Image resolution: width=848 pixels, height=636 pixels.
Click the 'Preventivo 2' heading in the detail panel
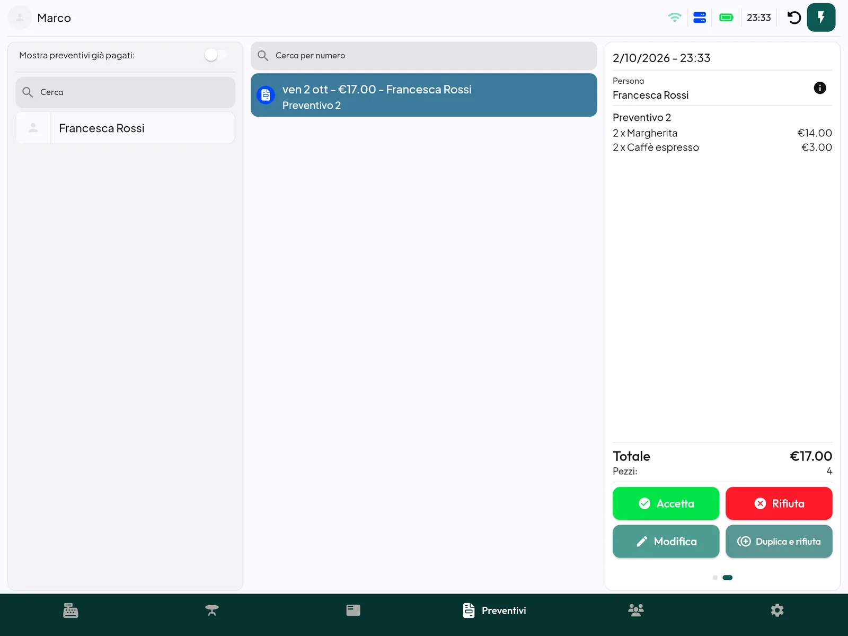[x=642, y=117]
